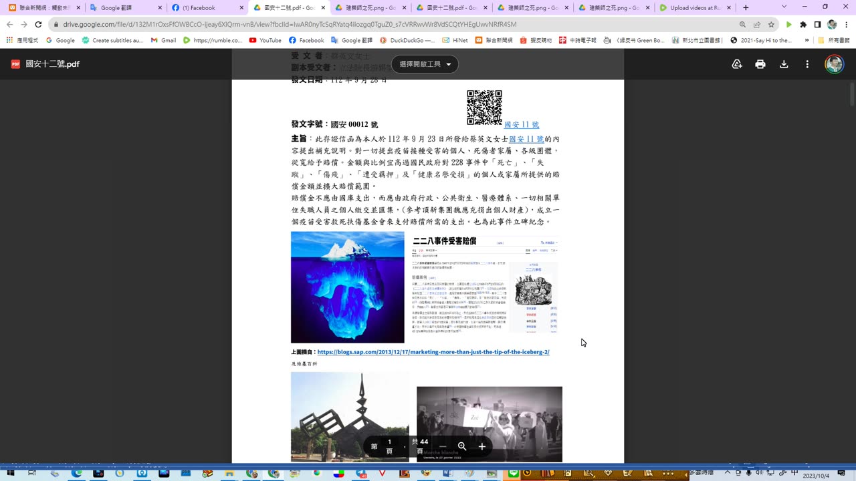The image size is (856, 481).
Task: Open Microsoft Edge from the taskbar
Action: [x=76, y=474]
